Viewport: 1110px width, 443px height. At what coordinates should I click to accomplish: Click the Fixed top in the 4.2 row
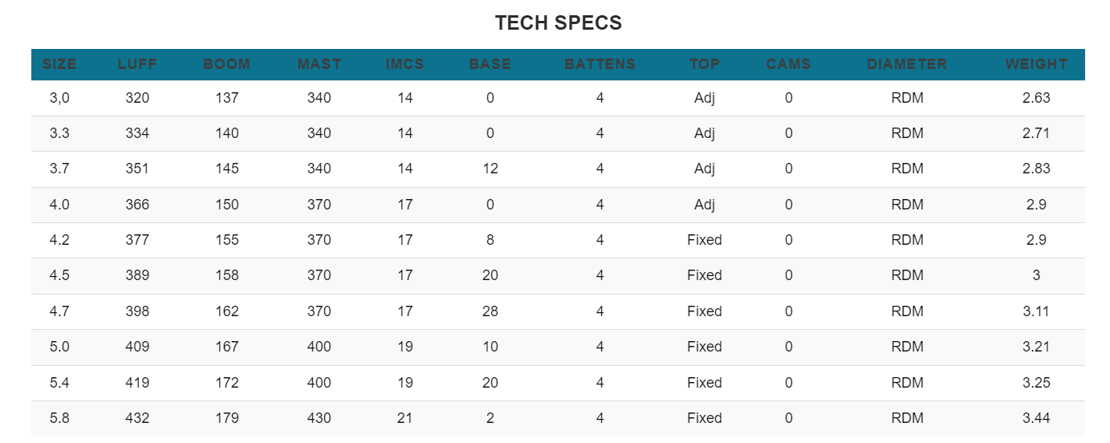(705, 240)
